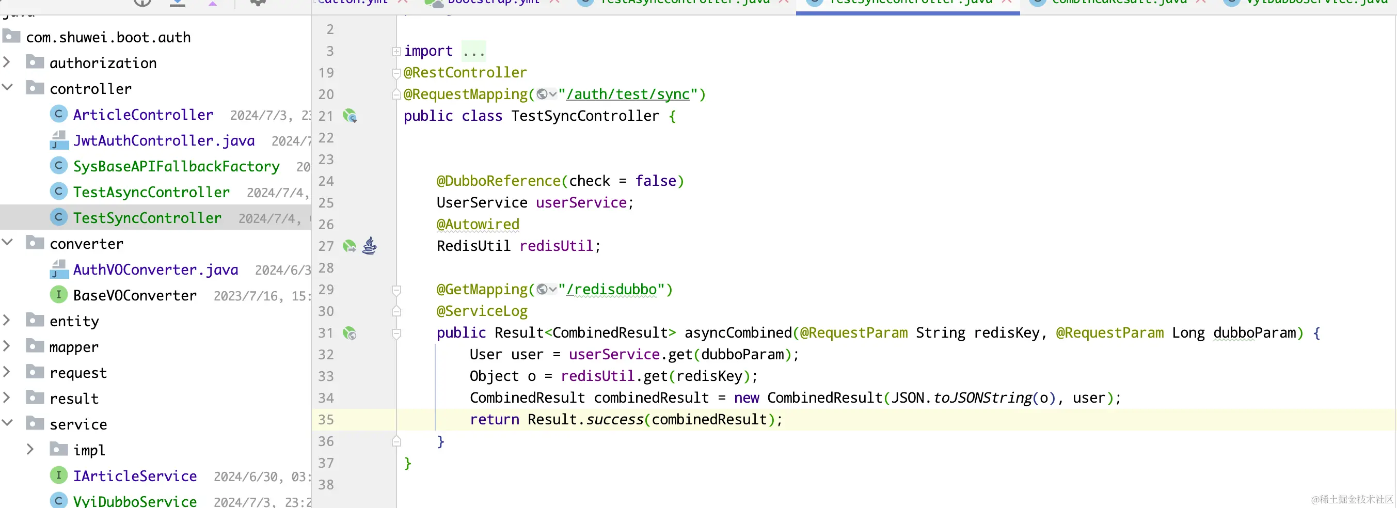Click the userService field name on line 25
Viewport: 1397px width, 508px height.
(x=581, y=203)
